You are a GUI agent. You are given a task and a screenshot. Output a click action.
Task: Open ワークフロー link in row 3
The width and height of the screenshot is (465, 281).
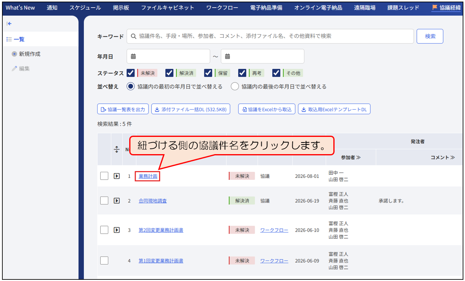pyautogui.click(x=274, y=230)
